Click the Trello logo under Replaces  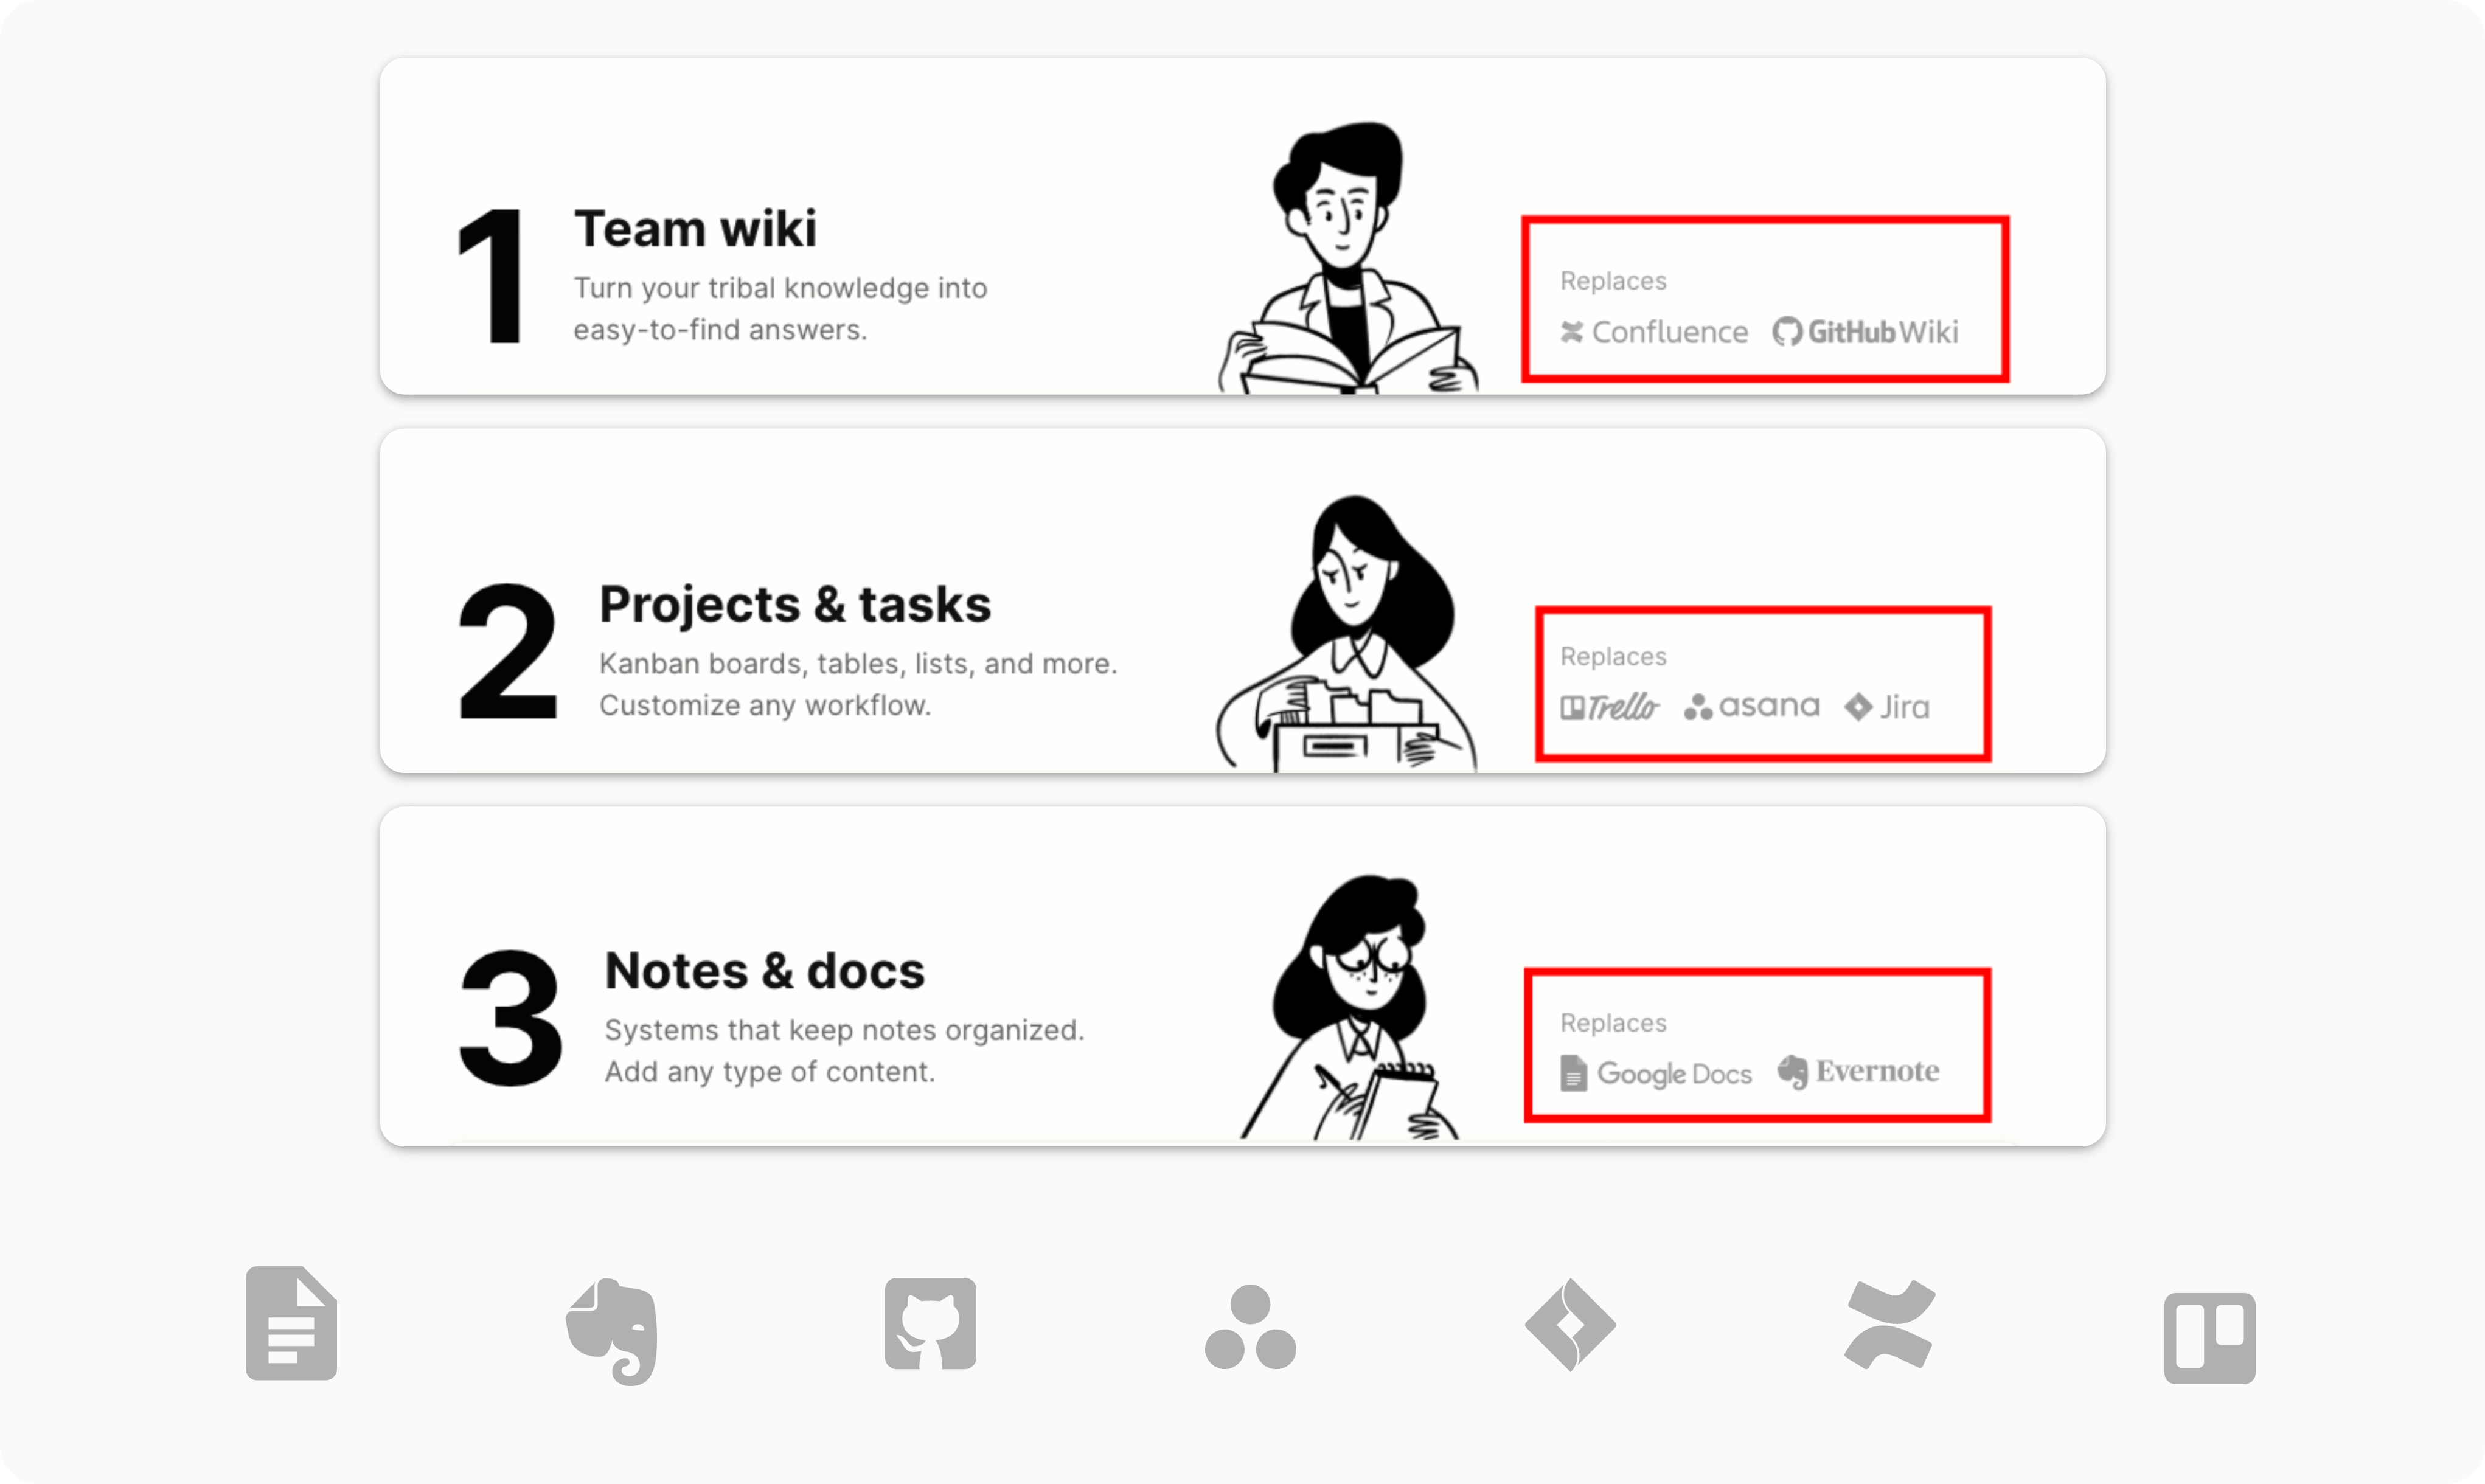pyautogui.click(x=1609, y=707)
